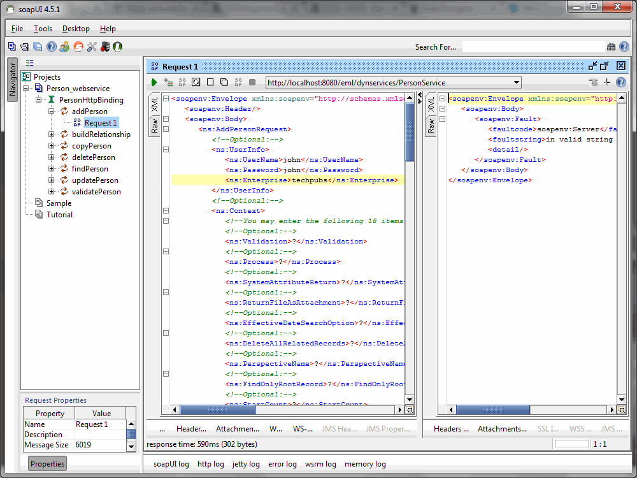This screenshot has width=637, height=478.
Task: Open the error log tab
Action: point(282,464)
